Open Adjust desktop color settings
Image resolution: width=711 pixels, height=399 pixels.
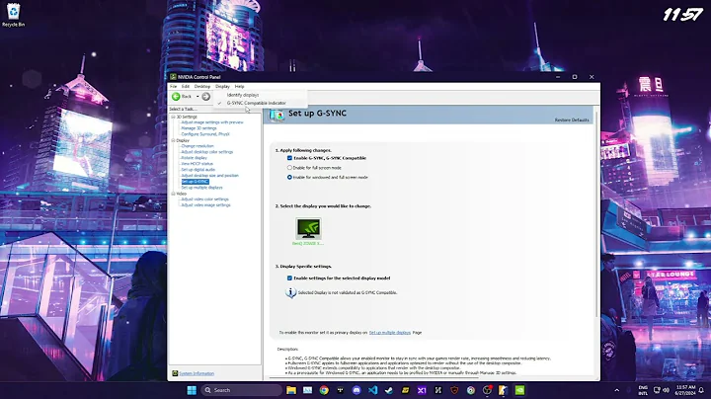click(206, 152)
